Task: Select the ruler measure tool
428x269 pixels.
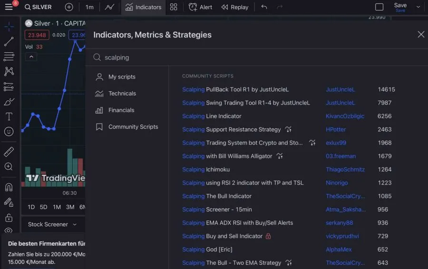Action: coord(9,152)
